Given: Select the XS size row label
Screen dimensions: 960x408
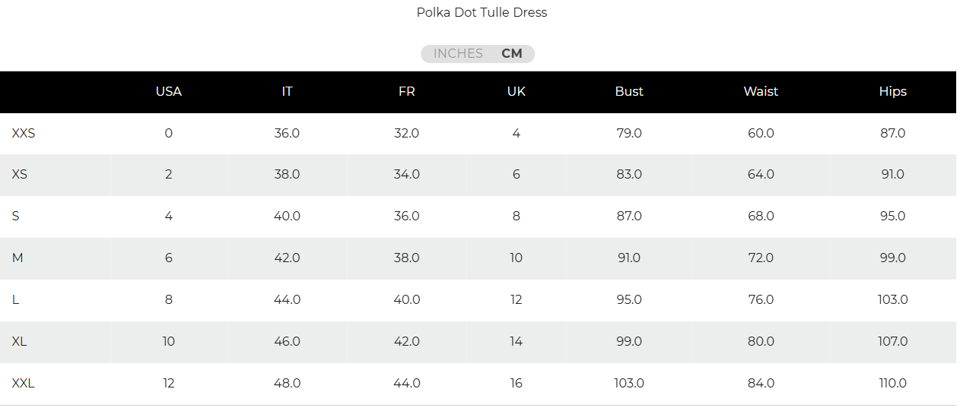Looking at the screenshot, I should 20,174.
